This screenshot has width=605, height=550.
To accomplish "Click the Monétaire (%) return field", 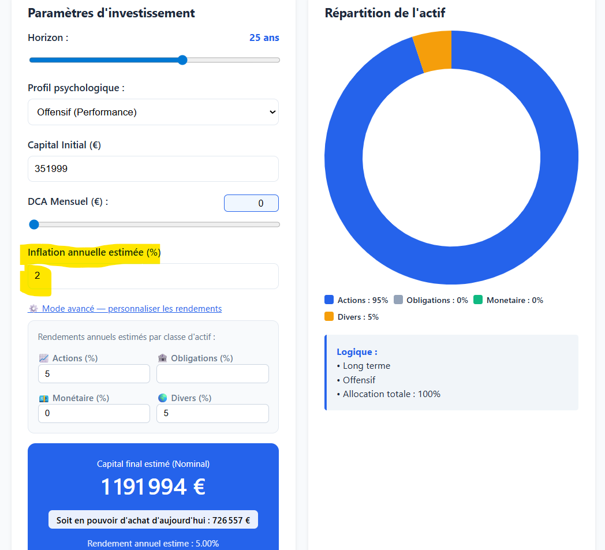I will 94,413.
